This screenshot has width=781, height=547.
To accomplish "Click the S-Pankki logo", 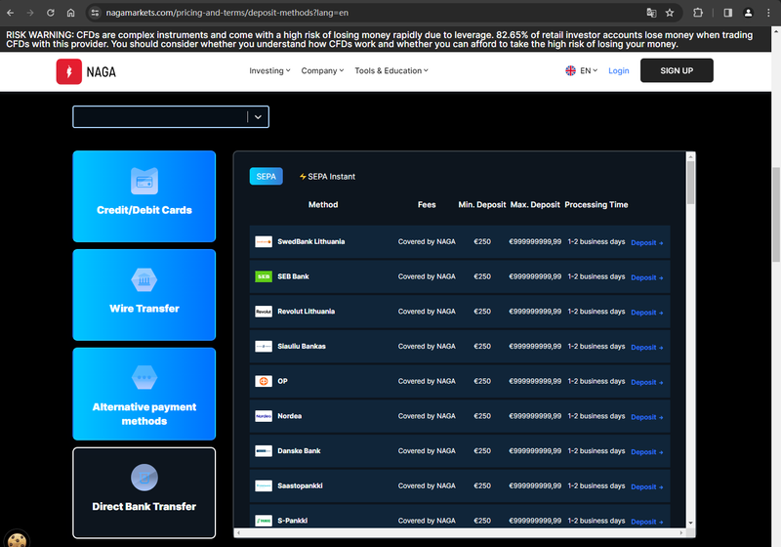I will 264,521.
